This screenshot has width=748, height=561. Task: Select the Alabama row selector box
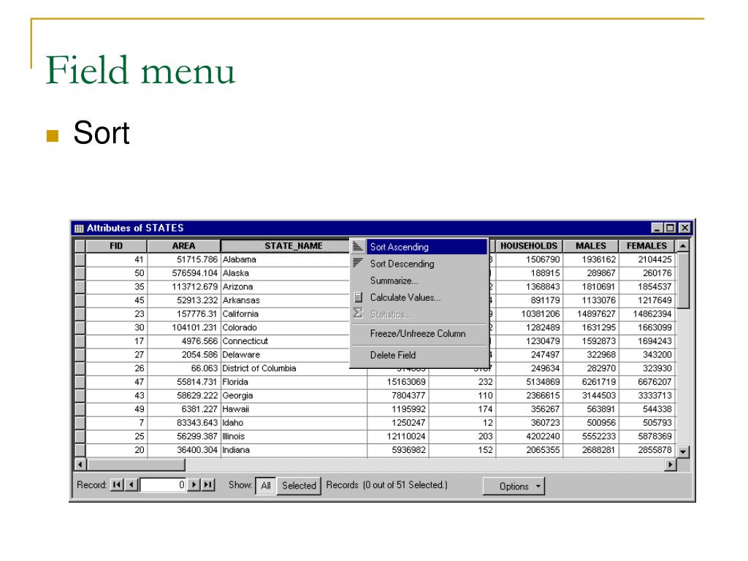tap(80, 259)
